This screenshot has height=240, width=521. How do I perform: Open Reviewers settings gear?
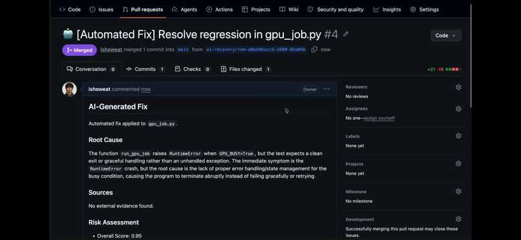pyautogui.click(x=458, y=87)
